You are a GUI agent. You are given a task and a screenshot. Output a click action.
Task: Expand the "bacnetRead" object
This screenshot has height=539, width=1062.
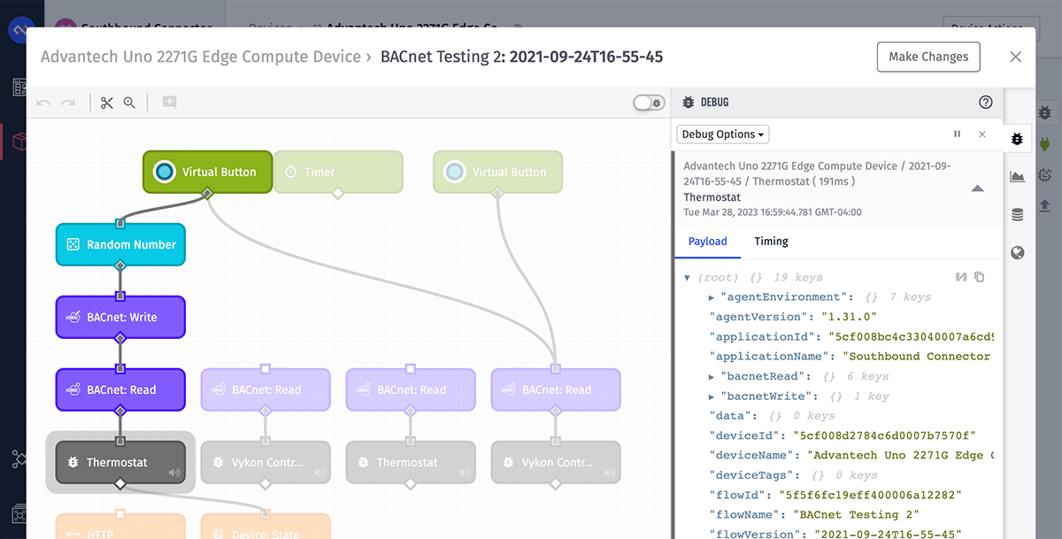[x=712, y=377]
